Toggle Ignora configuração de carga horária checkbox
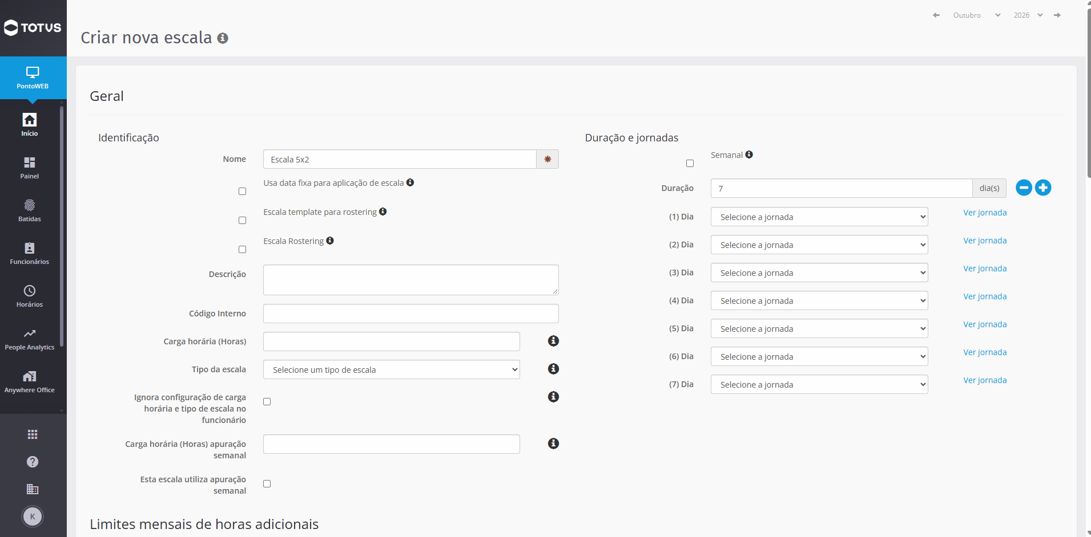Screen dimensions: 1091x537 coord(267,402)
